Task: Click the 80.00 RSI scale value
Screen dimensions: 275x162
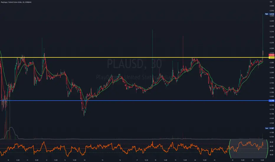Action: point(271,142)
